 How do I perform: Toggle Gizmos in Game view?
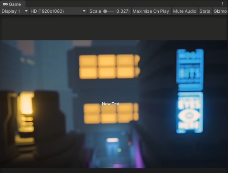[220, 11]
